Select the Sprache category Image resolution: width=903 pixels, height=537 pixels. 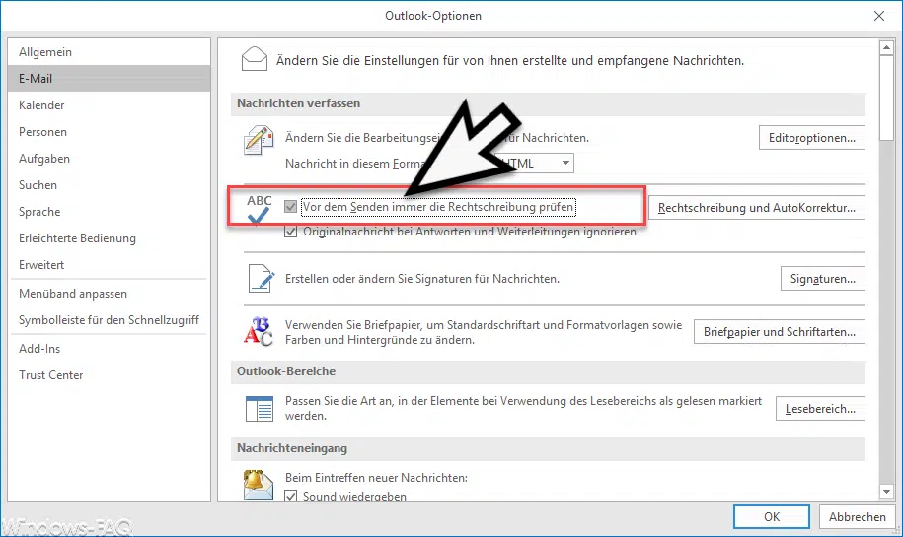point(110,212)
